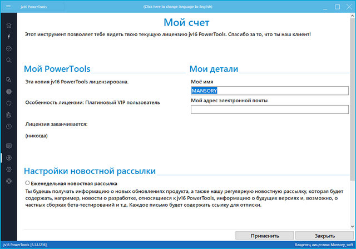Click the Применить button
Viewport: 356px width, 249px height.
[x=264, y=236]
